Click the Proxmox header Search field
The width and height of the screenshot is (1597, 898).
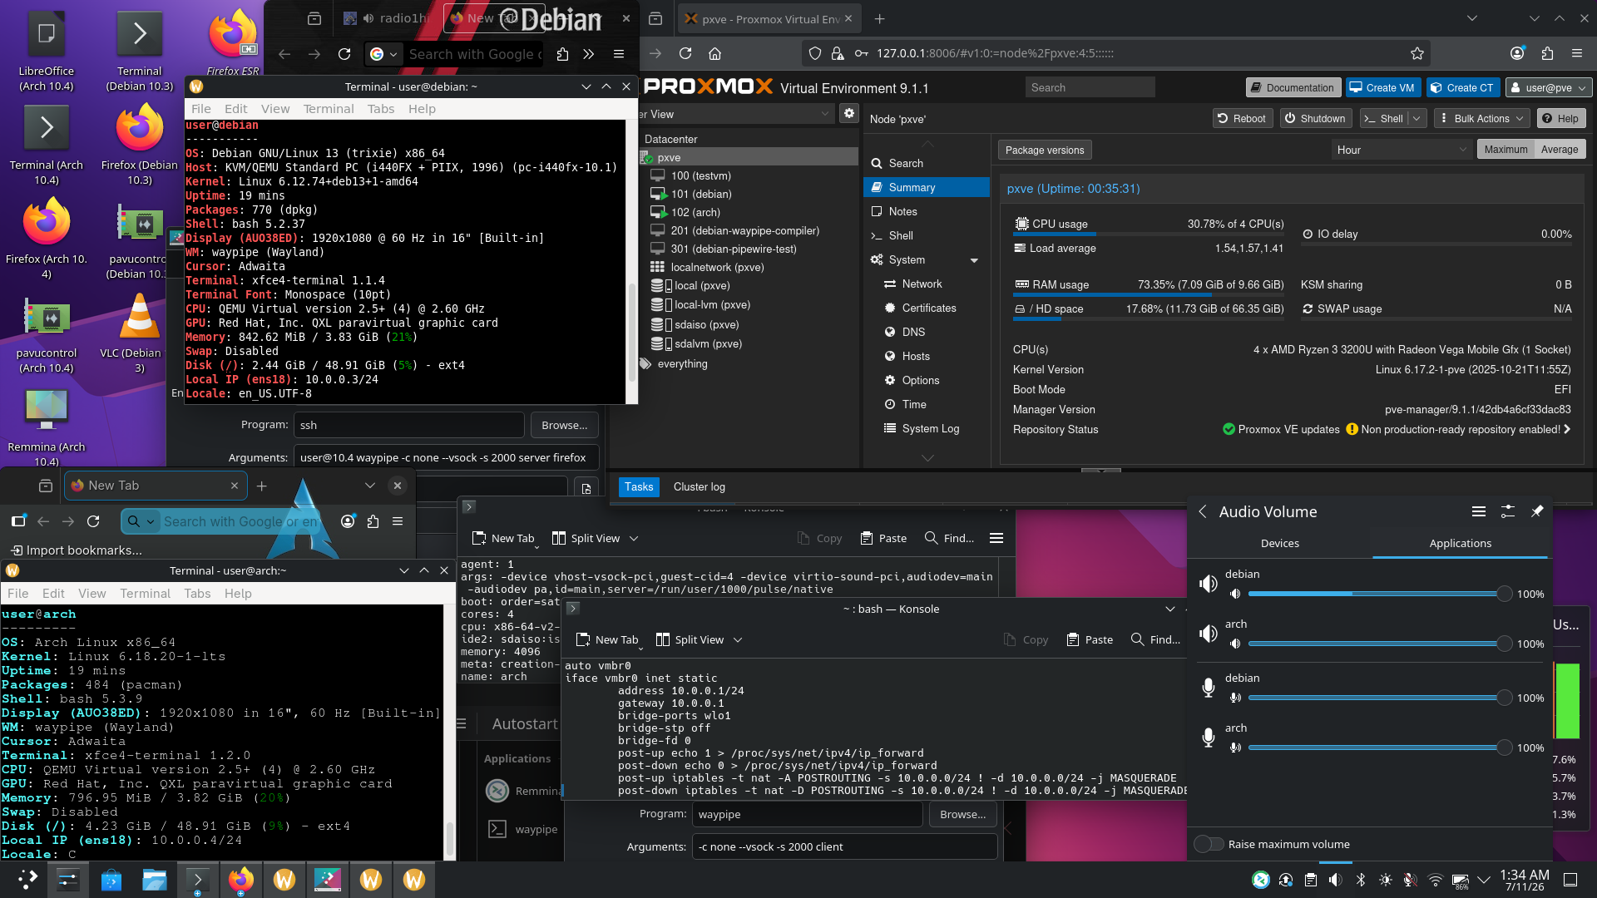pos(1090,87)
